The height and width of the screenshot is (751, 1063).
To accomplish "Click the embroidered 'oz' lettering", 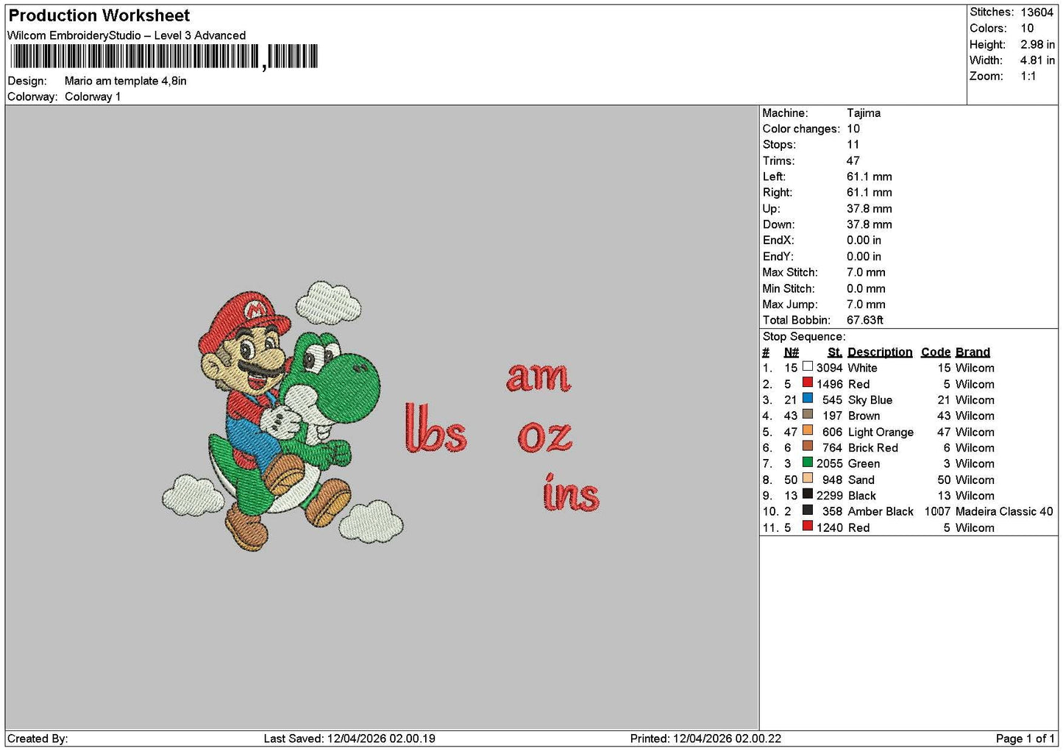I will (x=545, y=436).
